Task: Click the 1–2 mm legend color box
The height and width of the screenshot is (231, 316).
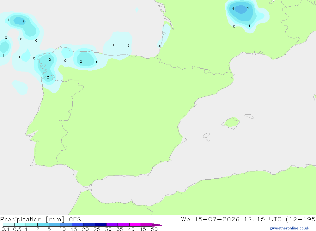Action: [32, 225]
